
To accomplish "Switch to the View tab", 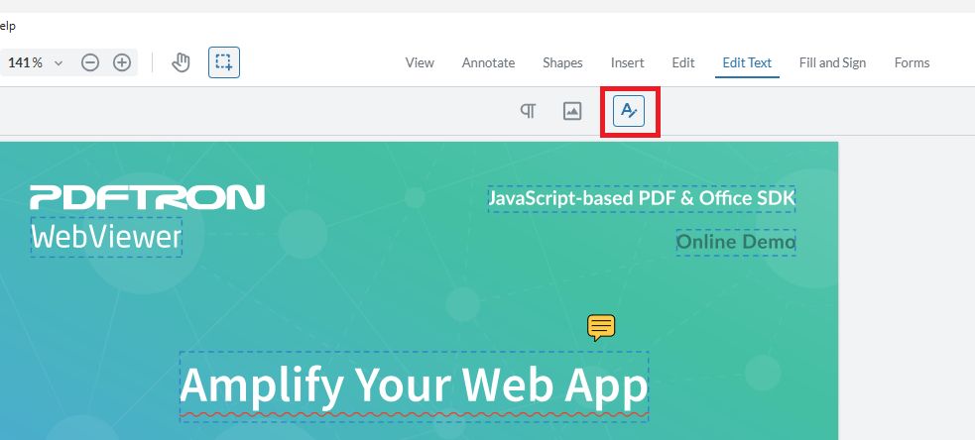I will tap(420, 62).
